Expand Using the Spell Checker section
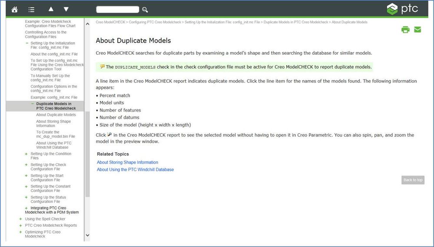Image resolution: width=434 pixels, height=247 pixels. click(x=20, y=219)
